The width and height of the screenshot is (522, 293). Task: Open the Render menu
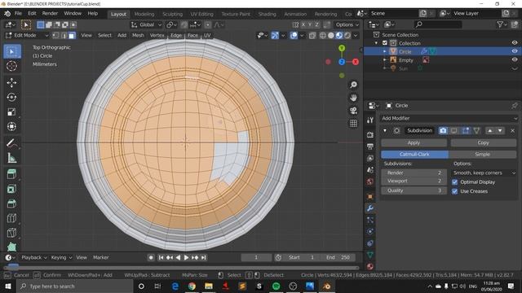(x=50, y=13)
